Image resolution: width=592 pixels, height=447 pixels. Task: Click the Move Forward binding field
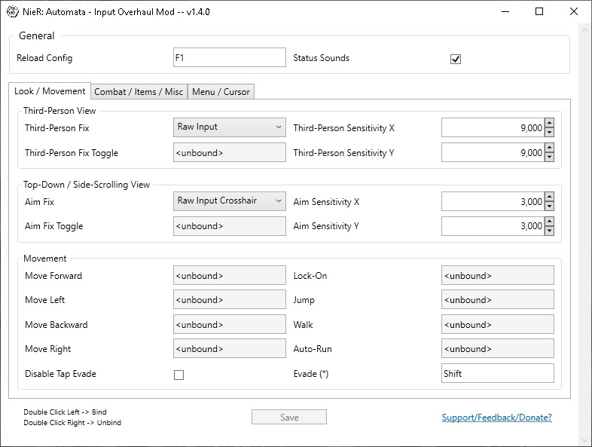[x=229, y=275]
